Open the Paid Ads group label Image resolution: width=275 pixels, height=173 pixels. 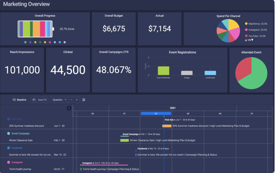click(x=16, y=119)
